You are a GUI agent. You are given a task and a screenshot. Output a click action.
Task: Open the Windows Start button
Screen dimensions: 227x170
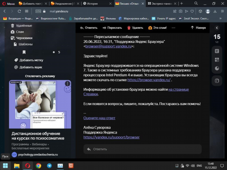(5, 166)
